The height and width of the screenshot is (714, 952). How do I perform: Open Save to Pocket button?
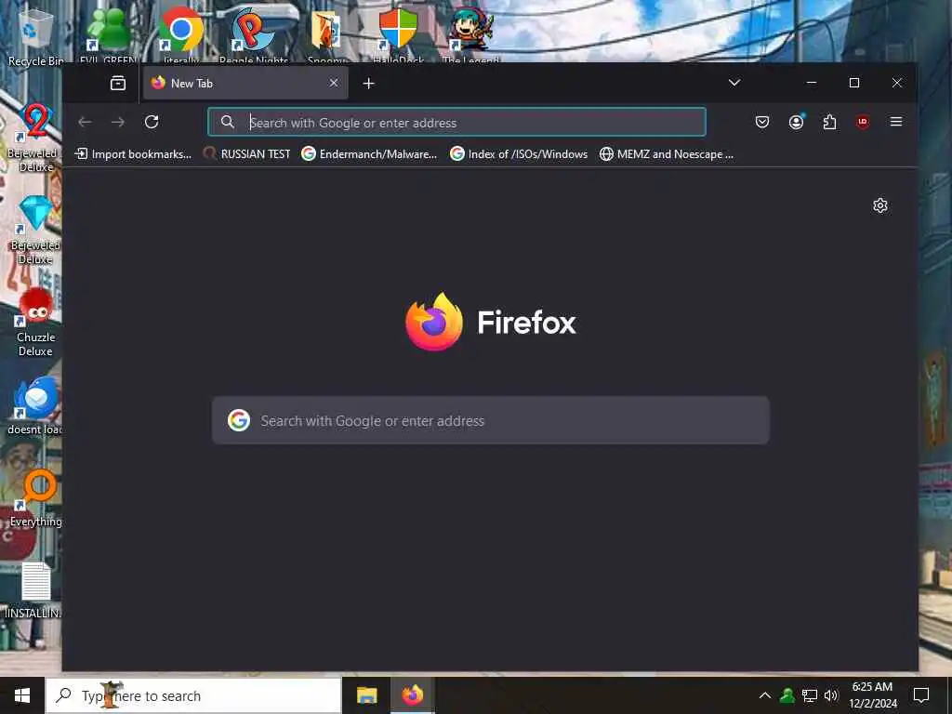762,122
